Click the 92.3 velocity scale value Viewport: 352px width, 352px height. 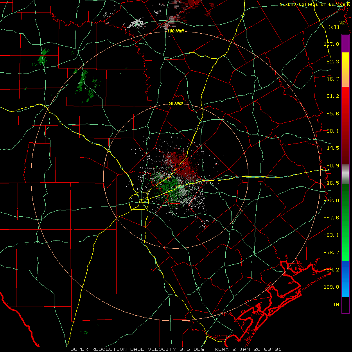tap(333, 61)
